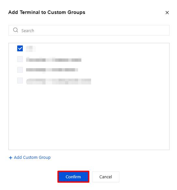Tick the last group checkbox
This screenshot has height=190, width=177.
click(20, 81)
